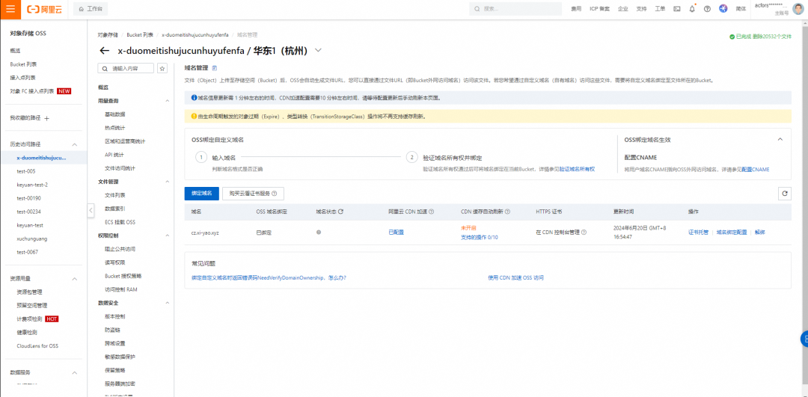Viewport: 808px width, 397px height.
Task: Open 使用 CDN 加速 OSS 访问 link
Action: 515,277
